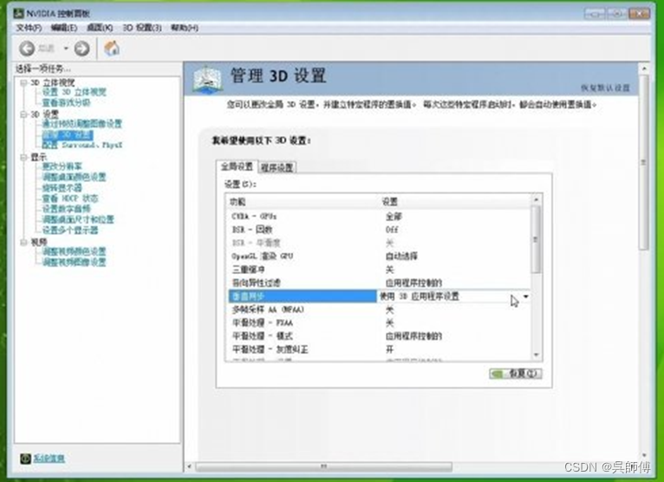Click the 3D 立体视觉 category label
The width and height of the screenshot is (664, 482).
(x=52, y=82)
